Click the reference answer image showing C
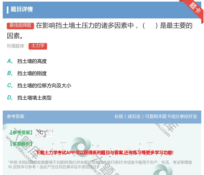This screenshot has height=175, width=204. point(44,133)
